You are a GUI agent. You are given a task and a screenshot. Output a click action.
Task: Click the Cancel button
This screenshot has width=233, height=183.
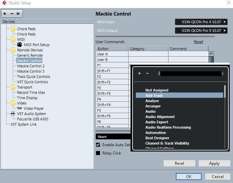(218, 177)
